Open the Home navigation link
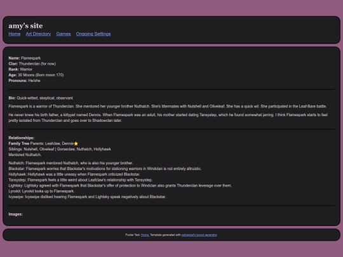This screenshot has width=343, height=257. tap(15, 34)
